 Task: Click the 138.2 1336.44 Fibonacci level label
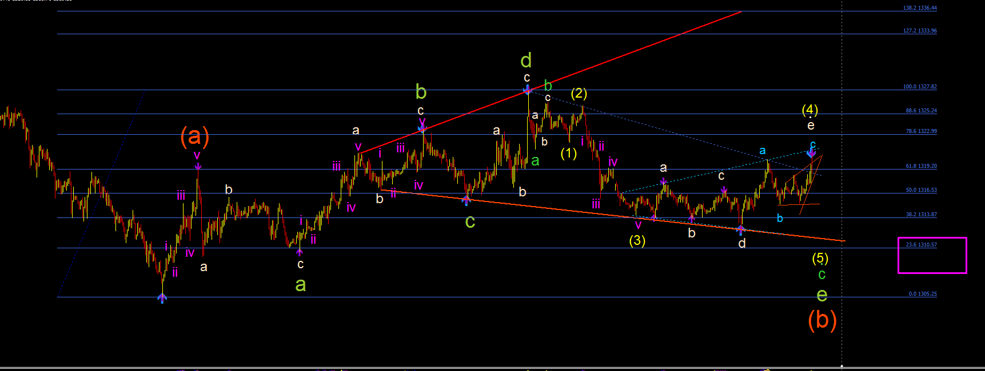click(x=920, y=8)
